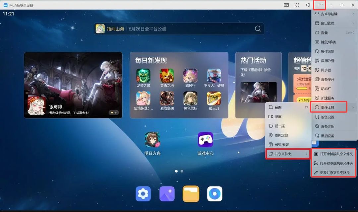Screen dimensions: 358x212
Task: Open the 银与绯 banner image
Action: (73, 85)
